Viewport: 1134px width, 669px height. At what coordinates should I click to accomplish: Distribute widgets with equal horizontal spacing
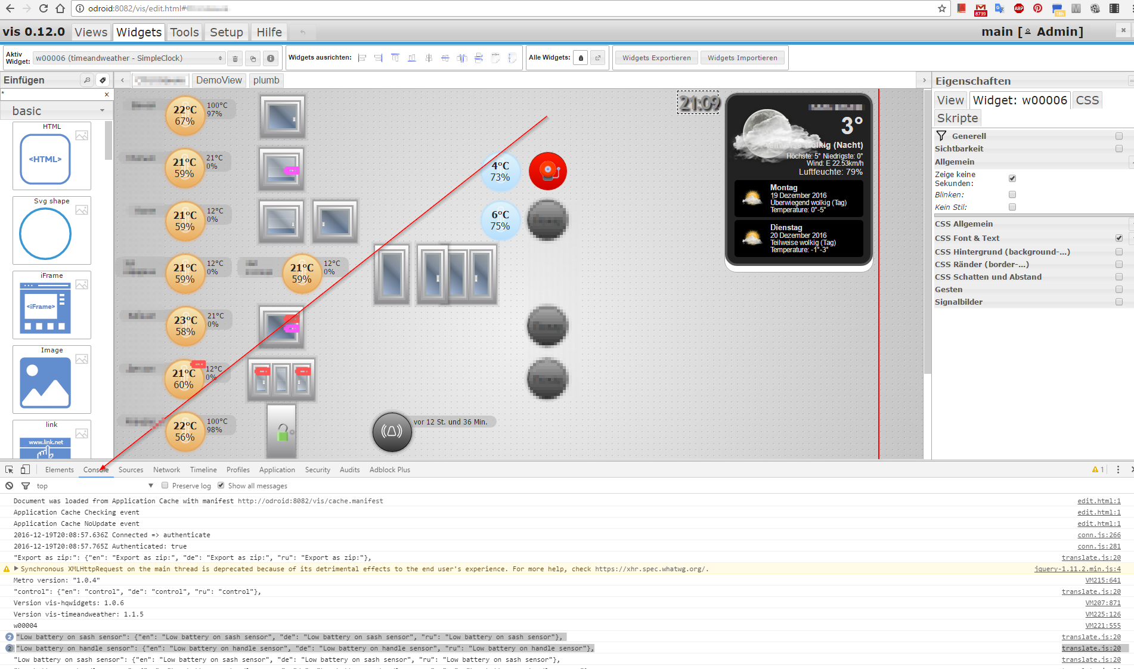462,58
